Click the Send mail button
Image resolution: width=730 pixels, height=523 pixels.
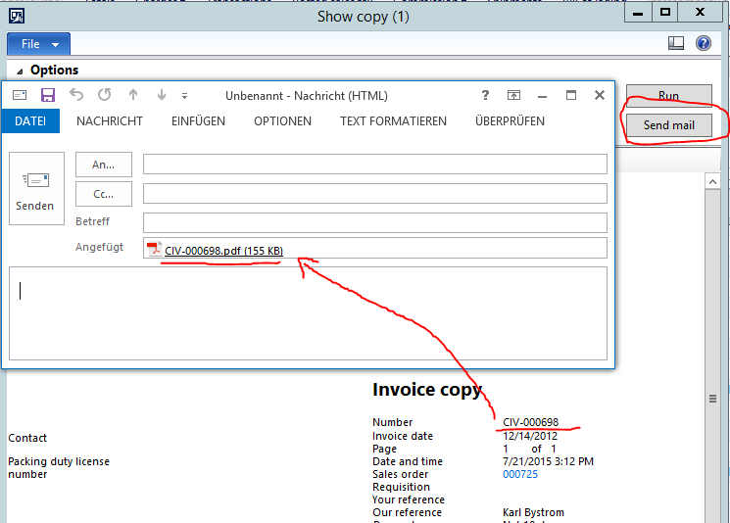pyautogui.click(x=668, y=125)
